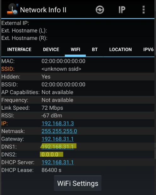Tap the highlighted DNS1 address link

pos(58,147)
